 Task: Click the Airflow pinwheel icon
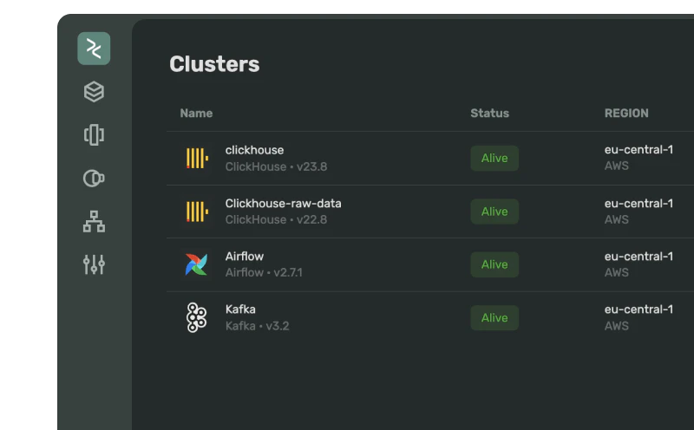(197, 264)
